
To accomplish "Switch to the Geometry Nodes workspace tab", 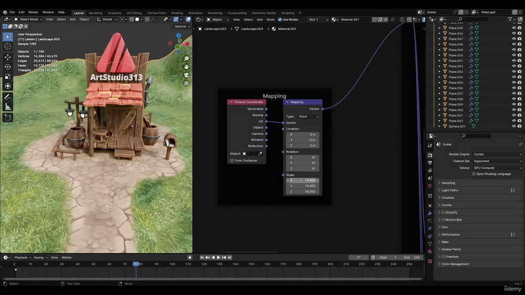I will [x=264, y=13].
